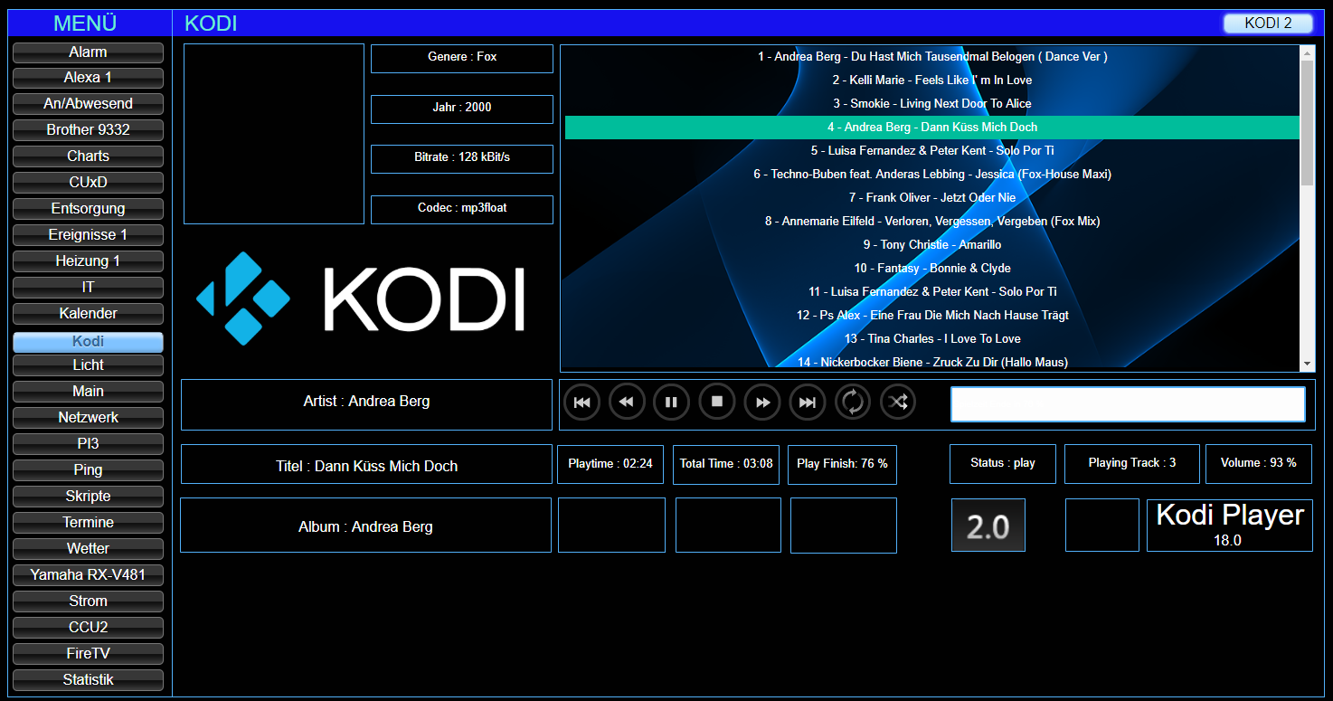The height and width of the screenshot is (701, 1333).
Task: Play track 1 Du Hast Mich Tausendmal Belogen
Action: [x=932, y=57]
